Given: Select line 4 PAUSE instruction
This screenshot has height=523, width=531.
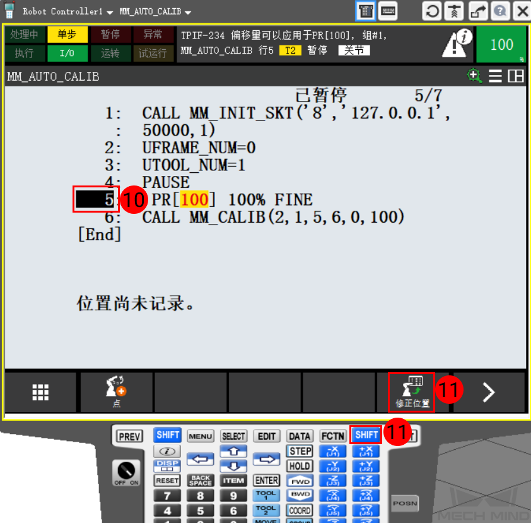Looking at the screenshot, I should click(x=166, y=182).
